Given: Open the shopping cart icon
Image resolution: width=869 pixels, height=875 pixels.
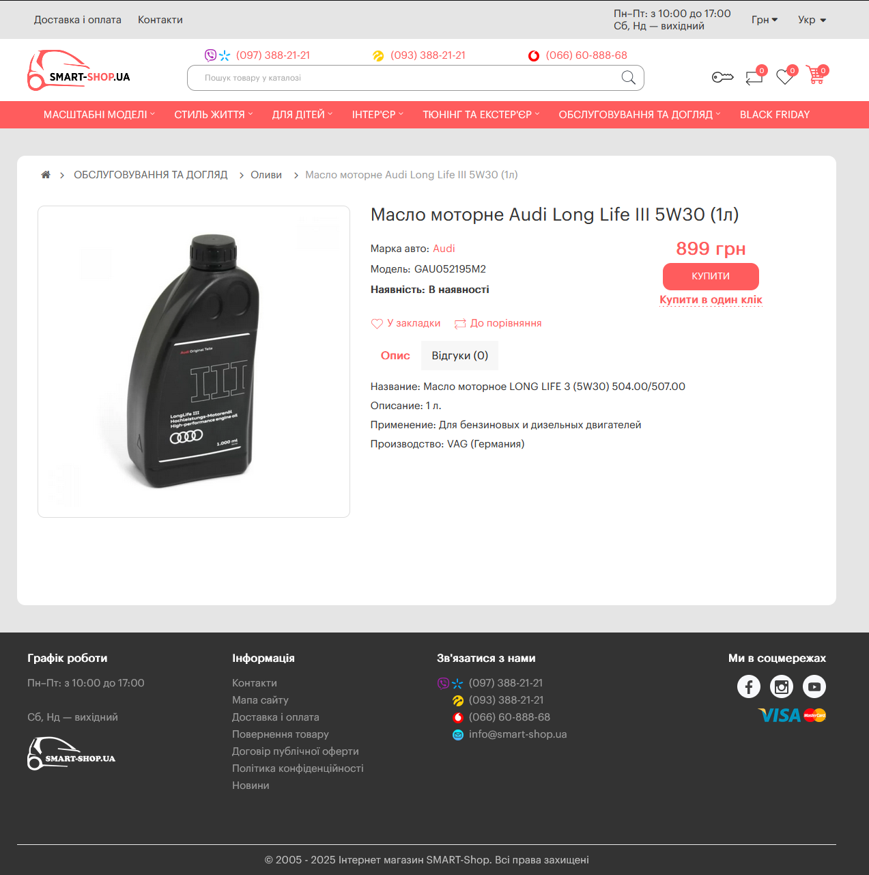Looking at the screenshot, I should 815,75.
